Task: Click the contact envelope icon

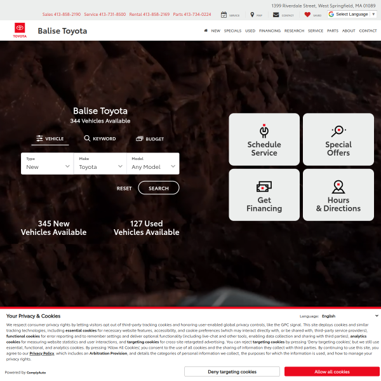Action: pyautogui.click(x=276, y=15)
